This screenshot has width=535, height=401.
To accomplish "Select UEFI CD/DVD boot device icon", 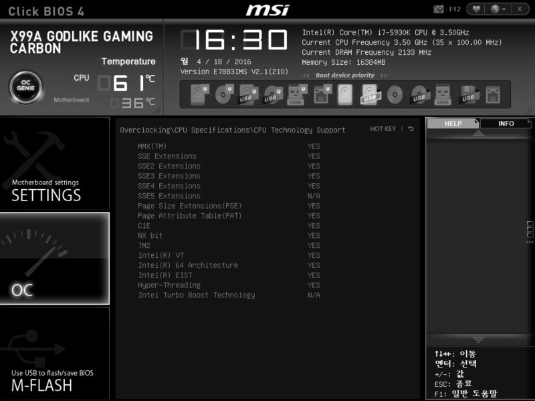I will coord(224,94).
